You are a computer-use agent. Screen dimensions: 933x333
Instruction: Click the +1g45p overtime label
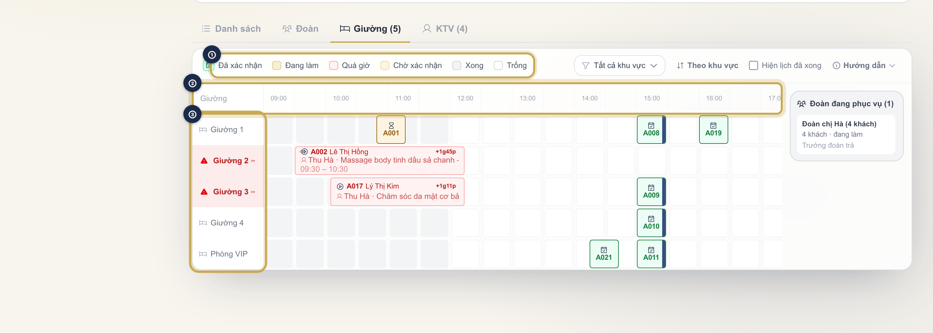445,152
